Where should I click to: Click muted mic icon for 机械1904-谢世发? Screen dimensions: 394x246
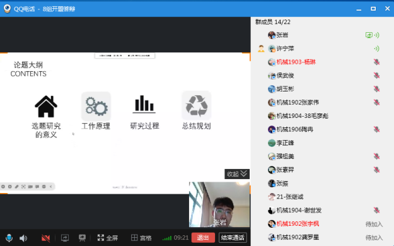(376, 210)
